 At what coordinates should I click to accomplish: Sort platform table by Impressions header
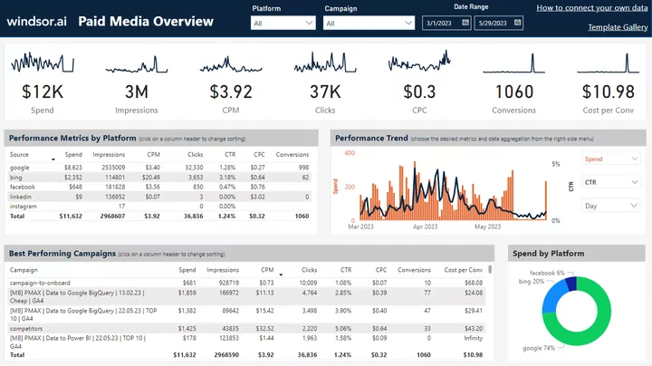point(109,154)
